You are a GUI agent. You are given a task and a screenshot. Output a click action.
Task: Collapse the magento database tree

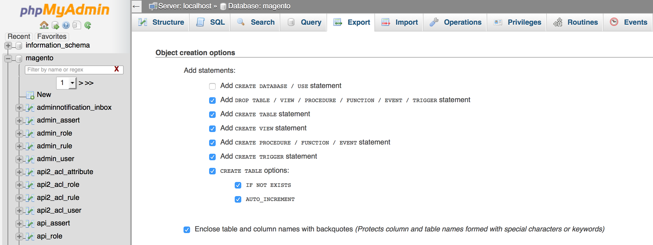(x=8, y=58)
